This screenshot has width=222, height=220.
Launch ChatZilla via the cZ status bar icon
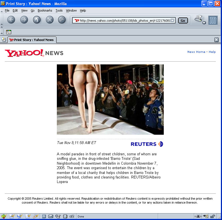tap(72, 216)
